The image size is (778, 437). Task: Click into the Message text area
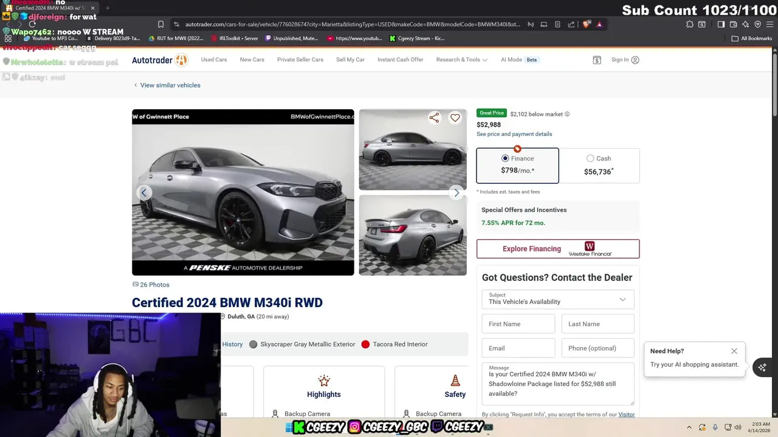558,384
